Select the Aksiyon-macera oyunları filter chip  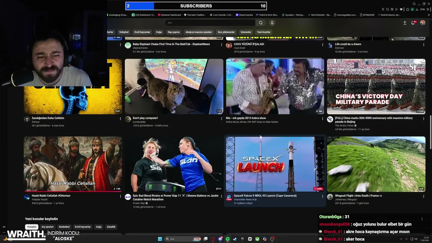point(199,32)
